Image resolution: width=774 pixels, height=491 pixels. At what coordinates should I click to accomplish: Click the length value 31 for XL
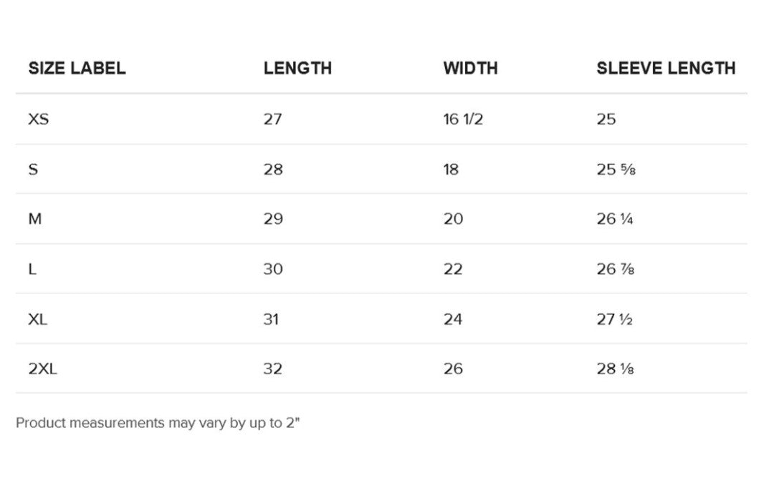[270, 319]
